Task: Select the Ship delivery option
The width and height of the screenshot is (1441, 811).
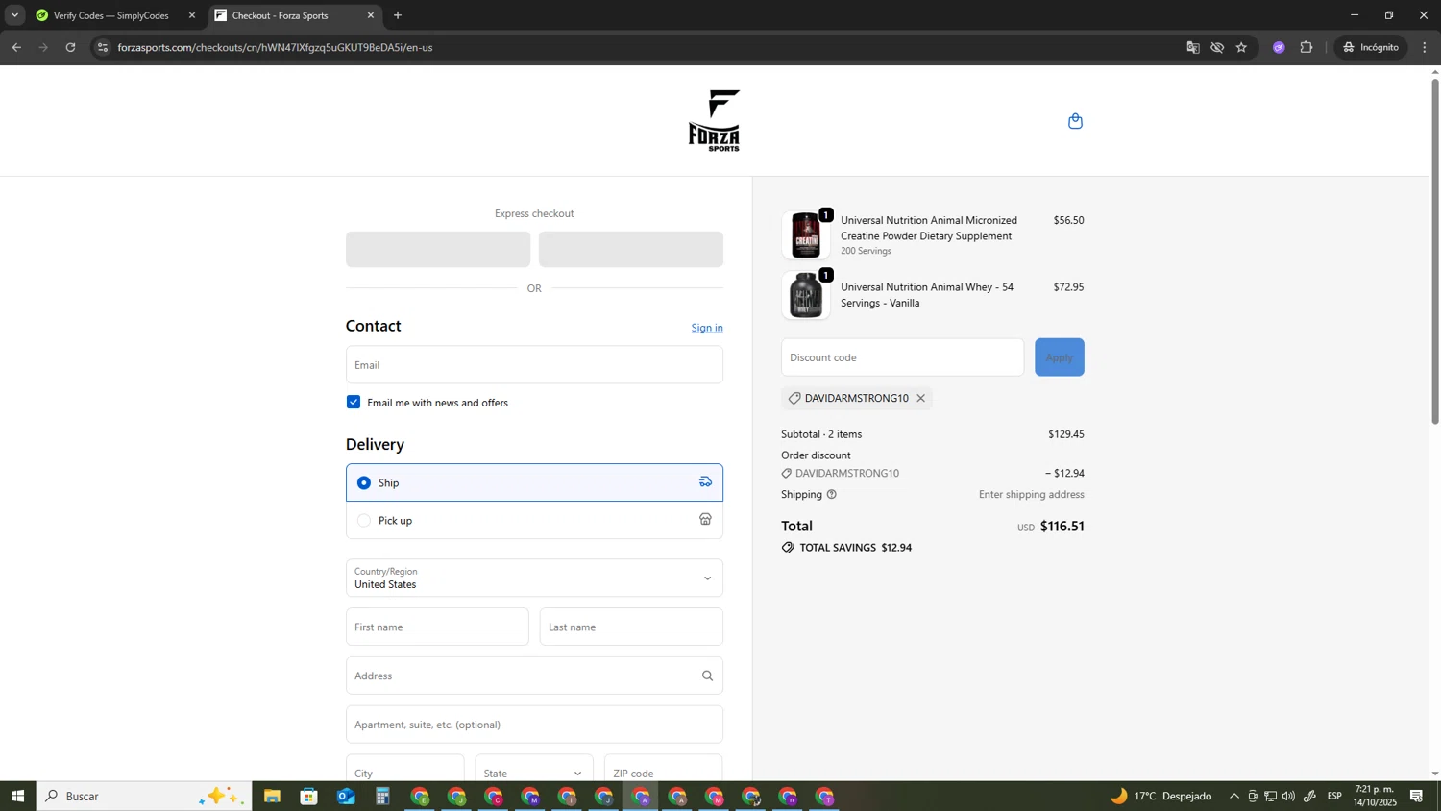Action: (x=534, y=482)
